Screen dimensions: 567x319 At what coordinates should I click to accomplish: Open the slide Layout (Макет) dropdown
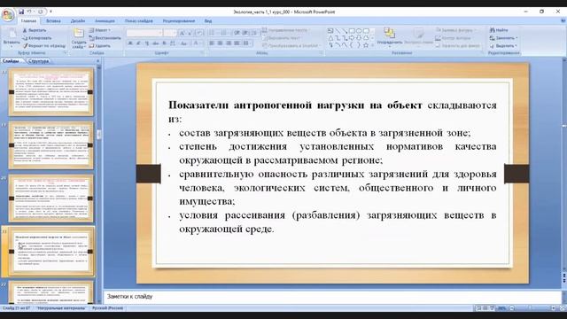point(100,30)
